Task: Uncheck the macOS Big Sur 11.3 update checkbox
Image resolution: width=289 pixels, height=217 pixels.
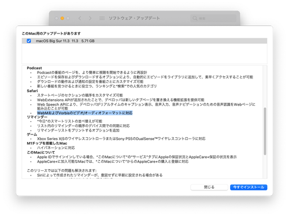Action: click(29, 41)
